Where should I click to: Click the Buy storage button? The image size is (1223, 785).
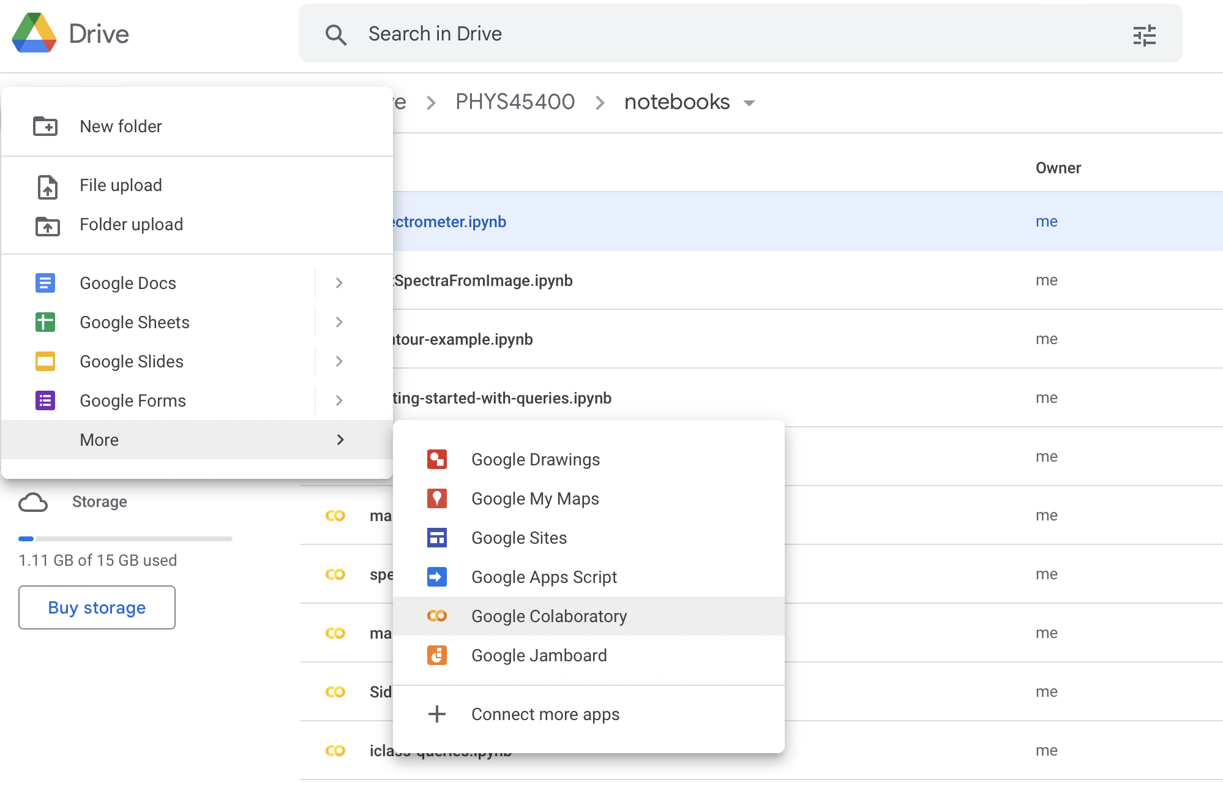97,607
